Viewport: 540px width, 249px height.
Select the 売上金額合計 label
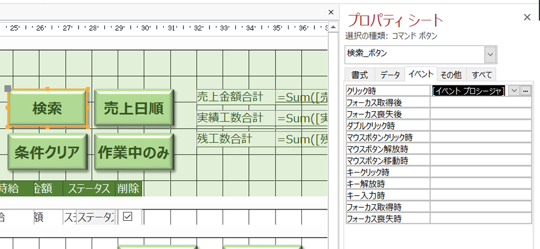point(230,97)
